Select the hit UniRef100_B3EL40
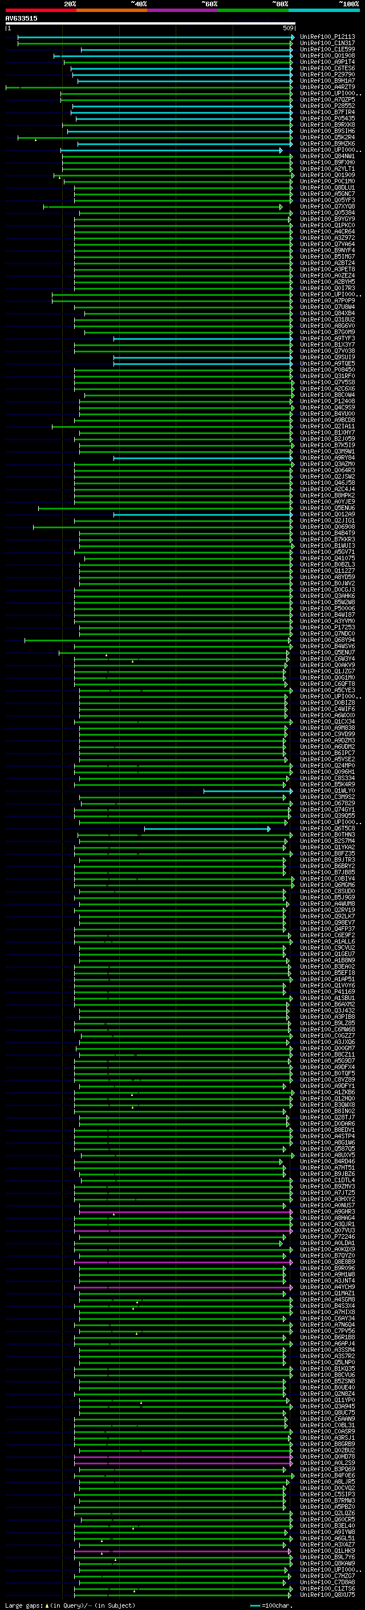The height and width of the screenshot is (1610, 365). click(327, 1525)
